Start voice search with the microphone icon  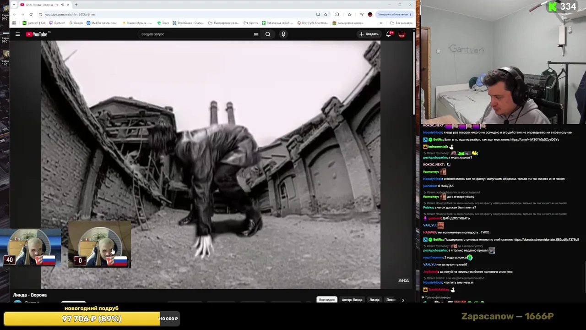(x=283, y=34)
